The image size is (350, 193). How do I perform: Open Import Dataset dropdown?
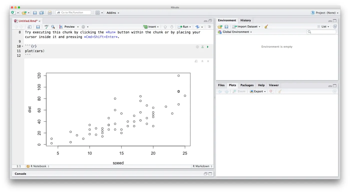coord(246,26)
